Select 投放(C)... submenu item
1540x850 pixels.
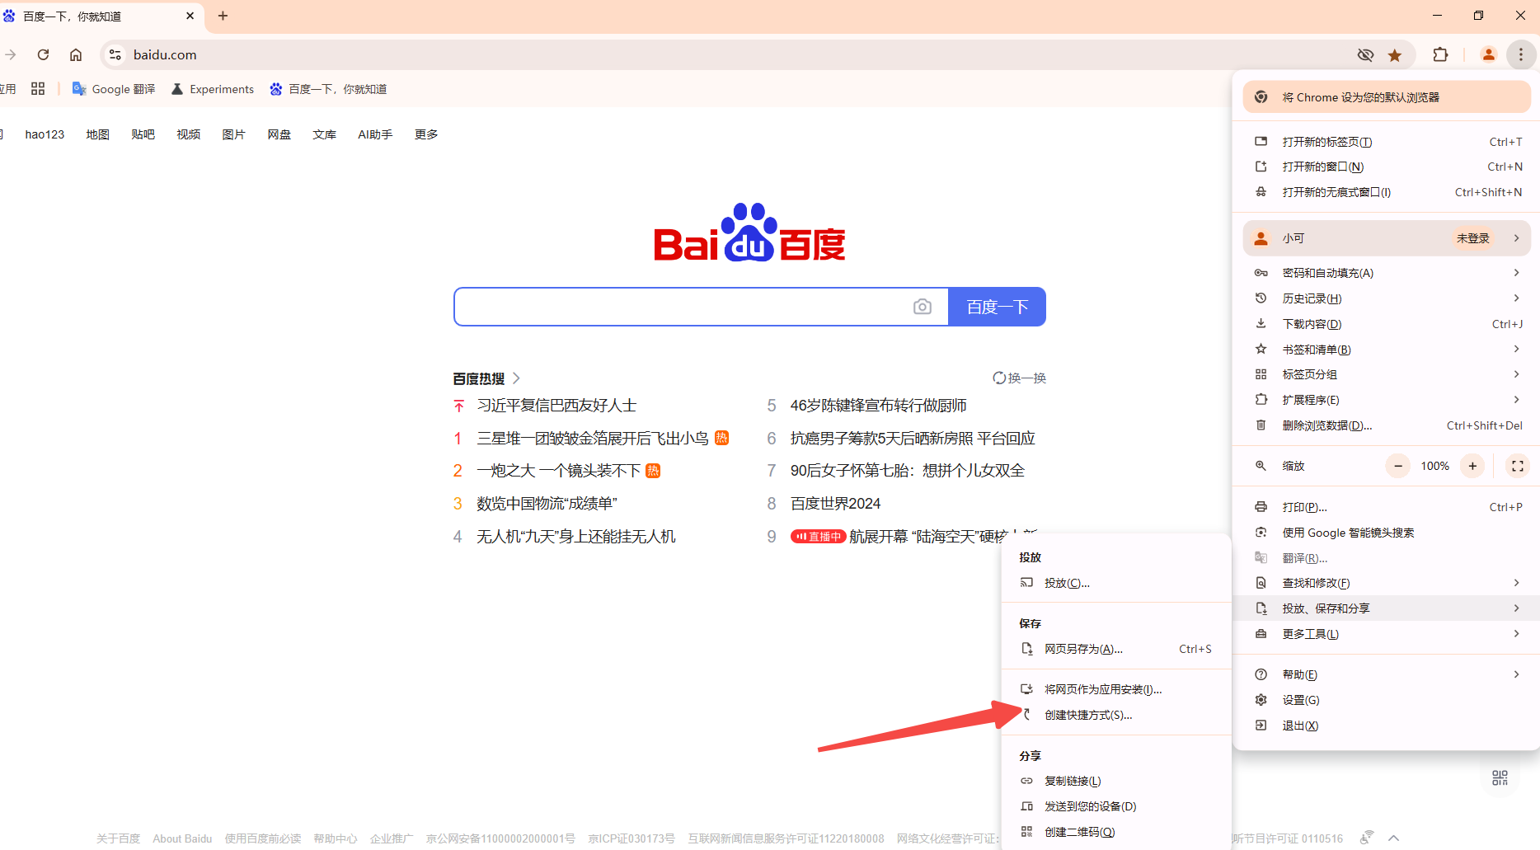[x=1116, y=583]
